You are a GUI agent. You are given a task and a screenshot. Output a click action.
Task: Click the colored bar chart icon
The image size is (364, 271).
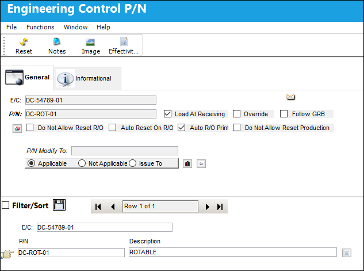click(x=187, y=164)
